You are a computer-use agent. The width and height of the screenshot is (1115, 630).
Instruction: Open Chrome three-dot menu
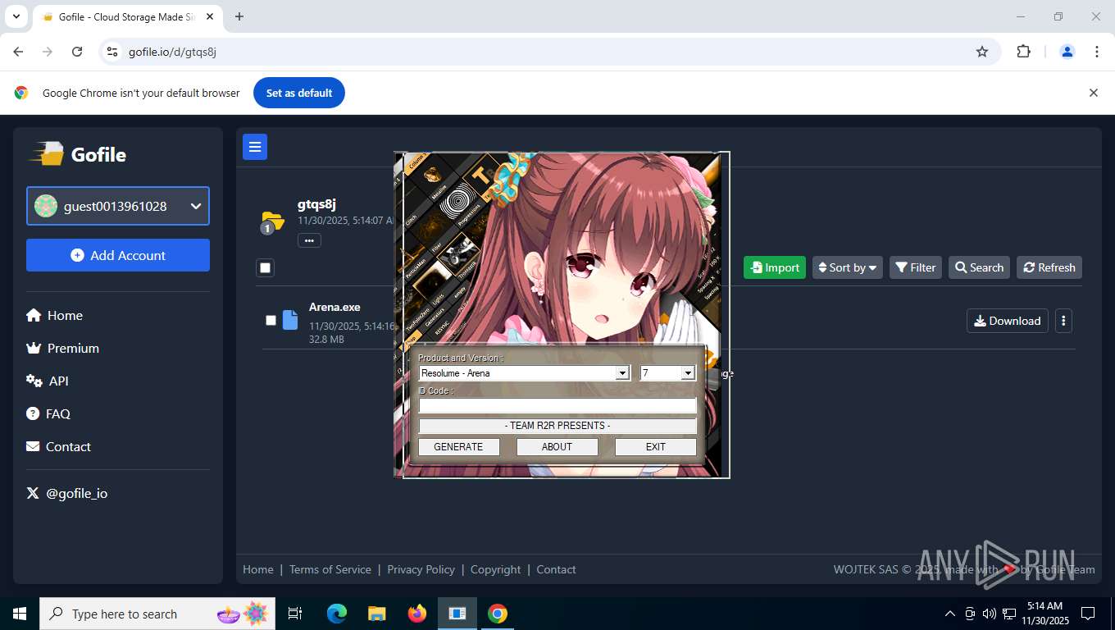(x=1097, y=52)
